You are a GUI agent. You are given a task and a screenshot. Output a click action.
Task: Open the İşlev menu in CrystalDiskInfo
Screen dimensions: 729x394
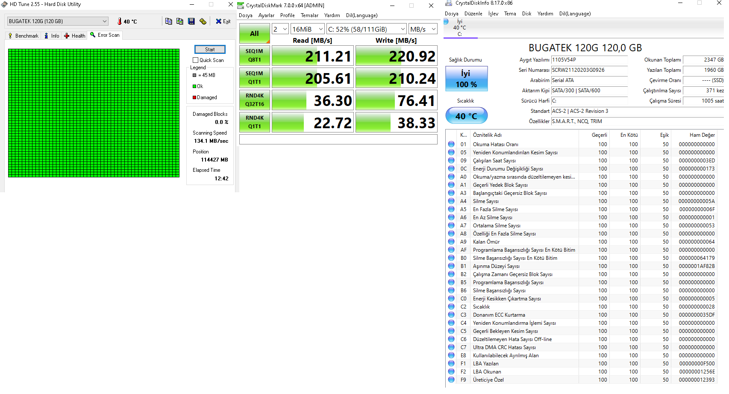494,14
